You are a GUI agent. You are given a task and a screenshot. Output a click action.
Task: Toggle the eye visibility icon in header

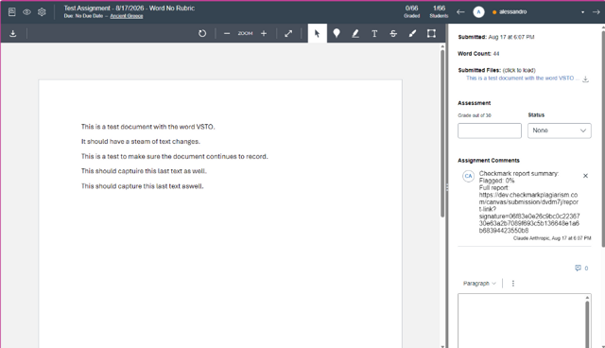(26, 12)
